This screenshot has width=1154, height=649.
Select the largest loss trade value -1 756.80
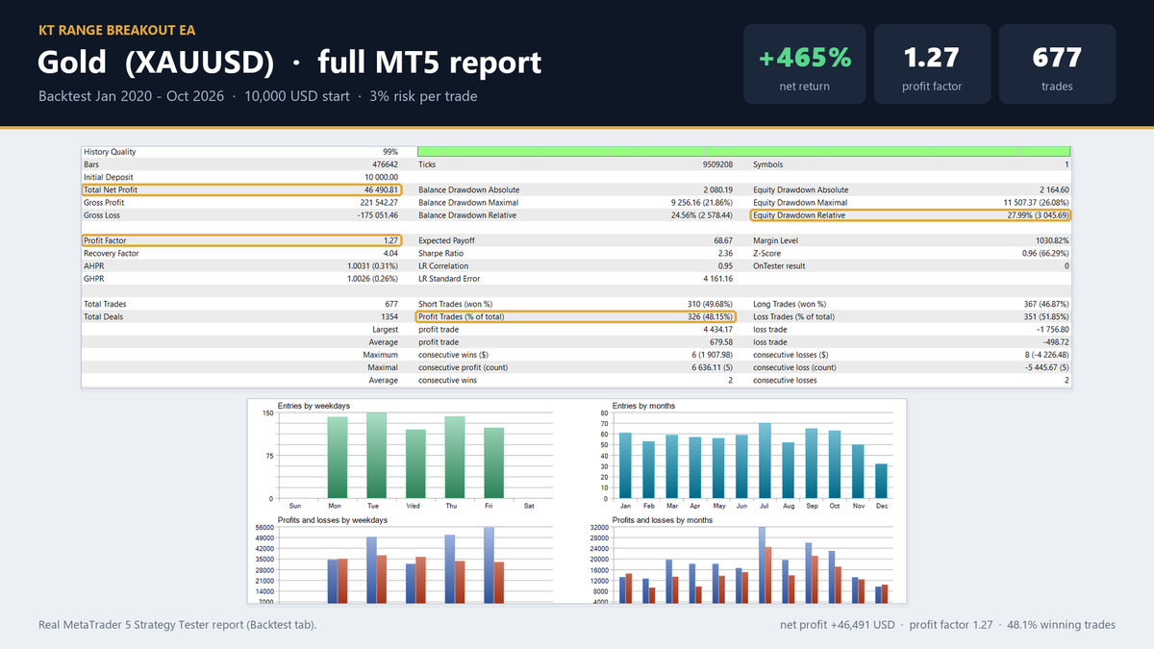click(1054, 329)
